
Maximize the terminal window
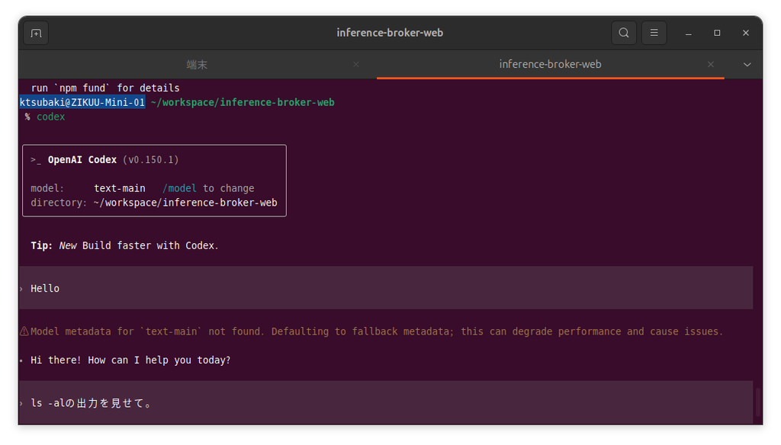[x=717, y=33]
